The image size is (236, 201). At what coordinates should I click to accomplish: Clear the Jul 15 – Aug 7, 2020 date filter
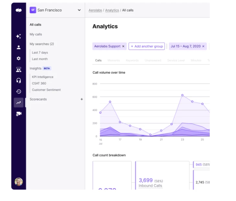tap(203, 46)
